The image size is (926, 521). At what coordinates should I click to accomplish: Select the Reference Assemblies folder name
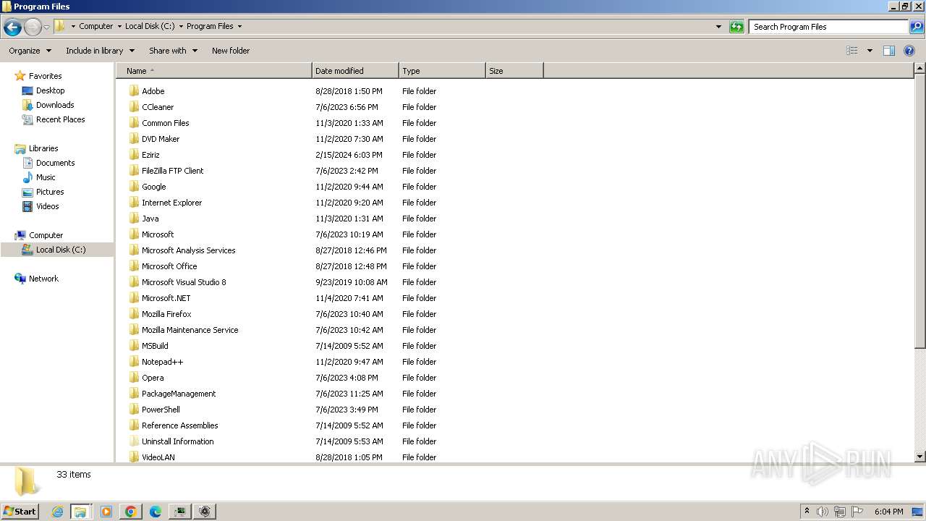pos(179,425)
